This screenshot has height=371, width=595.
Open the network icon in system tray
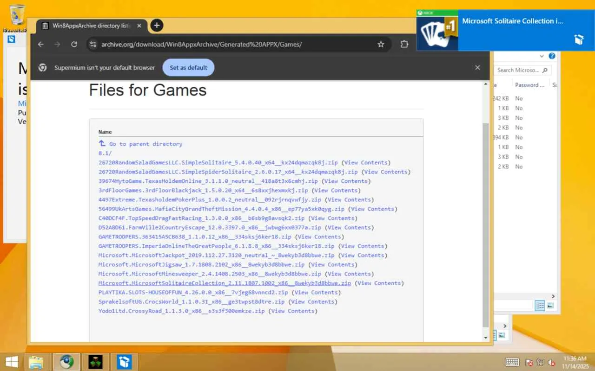540,362
